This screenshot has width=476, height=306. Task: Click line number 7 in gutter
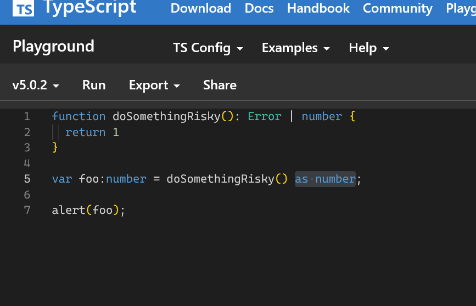(27, 210)
